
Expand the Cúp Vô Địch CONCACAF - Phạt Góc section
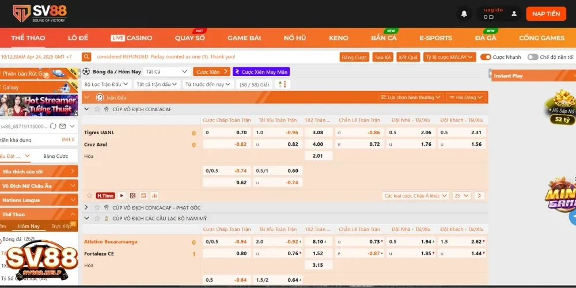[86, 207]
